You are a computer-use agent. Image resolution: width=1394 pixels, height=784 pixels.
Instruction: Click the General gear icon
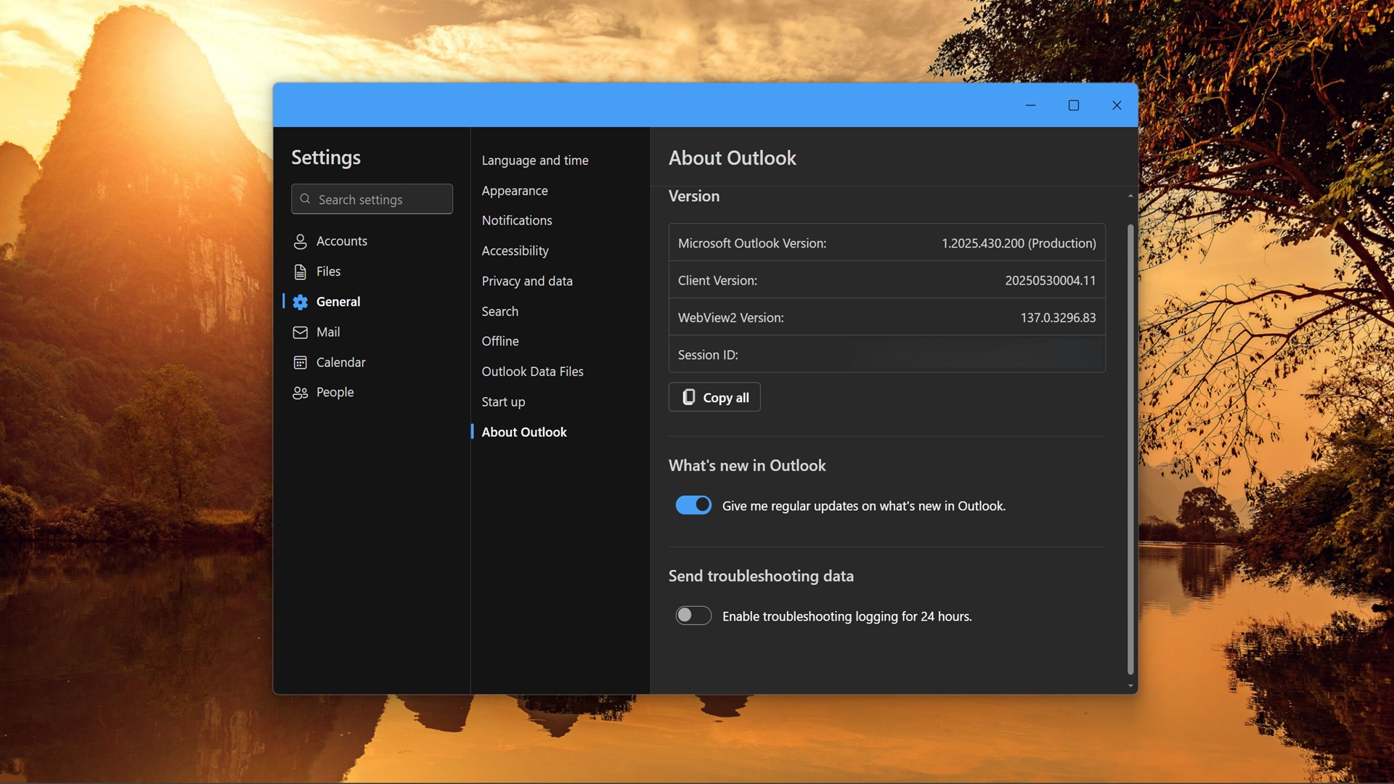[301, 301]
